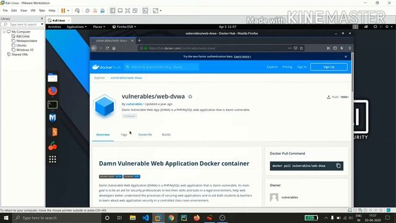Switch to the Builds tab

tap(166, 135)
